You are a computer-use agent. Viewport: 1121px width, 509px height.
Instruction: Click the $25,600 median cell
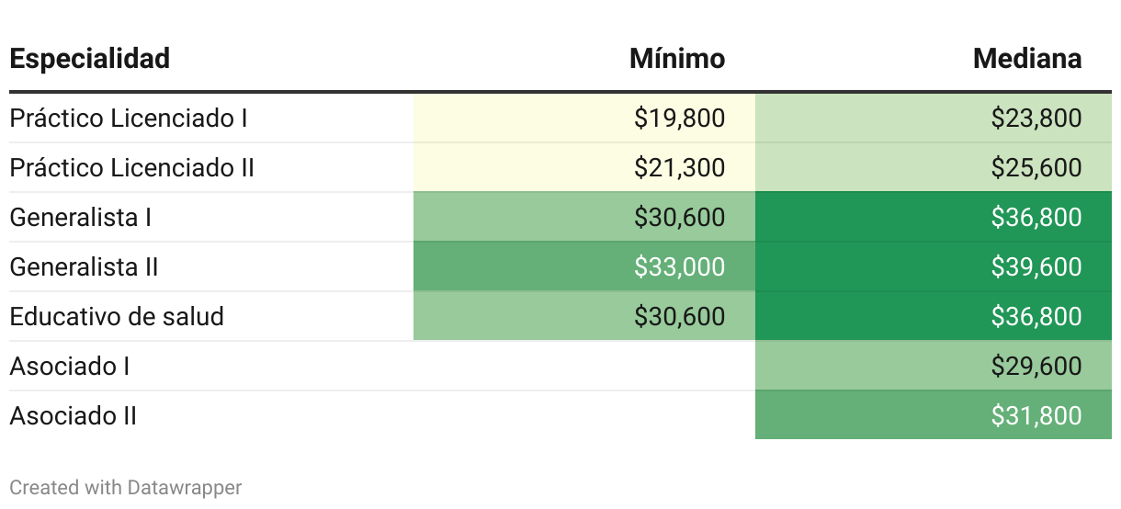point(1036,167)
